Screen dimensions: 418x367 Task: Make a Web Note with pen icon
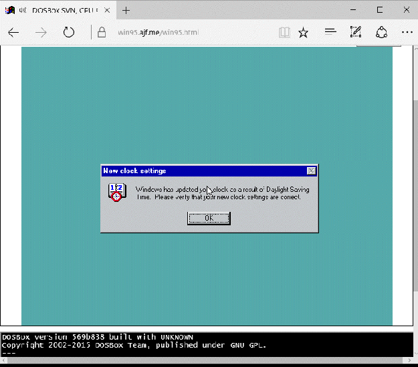click(356, 32)
